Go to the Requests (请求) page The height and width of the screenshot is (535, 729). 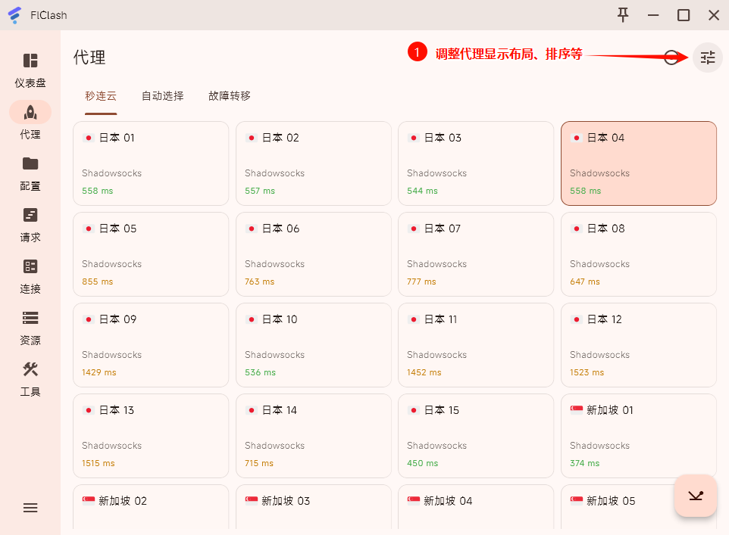pyautogui.click(x=30, y=216)
